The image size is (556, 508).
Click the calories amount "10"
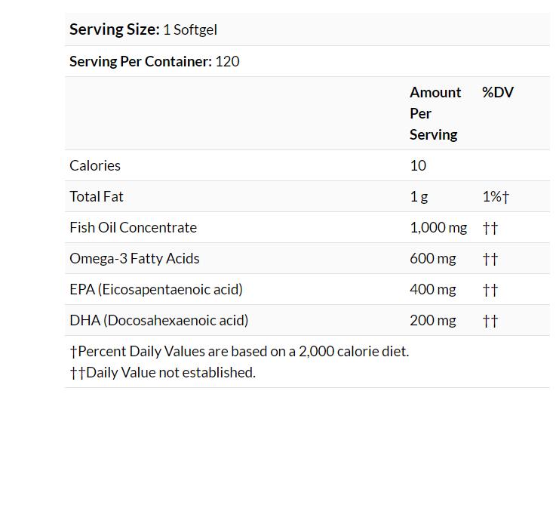[x=418, y=165]
